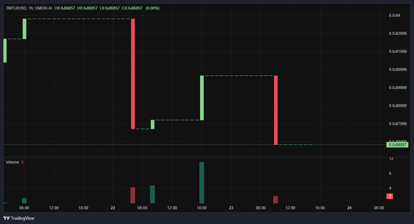This screenshot has height=224, width=414.
Task: Click the 18:00 label just before date 23
Action: (x=202, y=208)
